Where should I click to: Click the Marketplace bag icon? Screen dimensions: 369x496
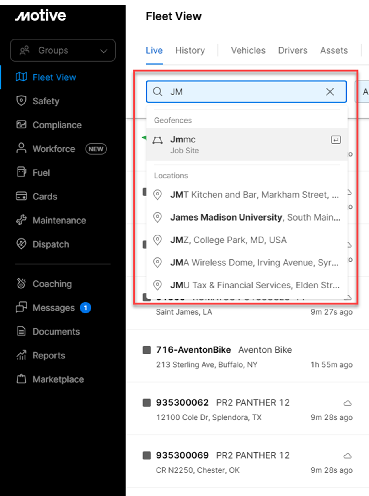pos(21,379)
